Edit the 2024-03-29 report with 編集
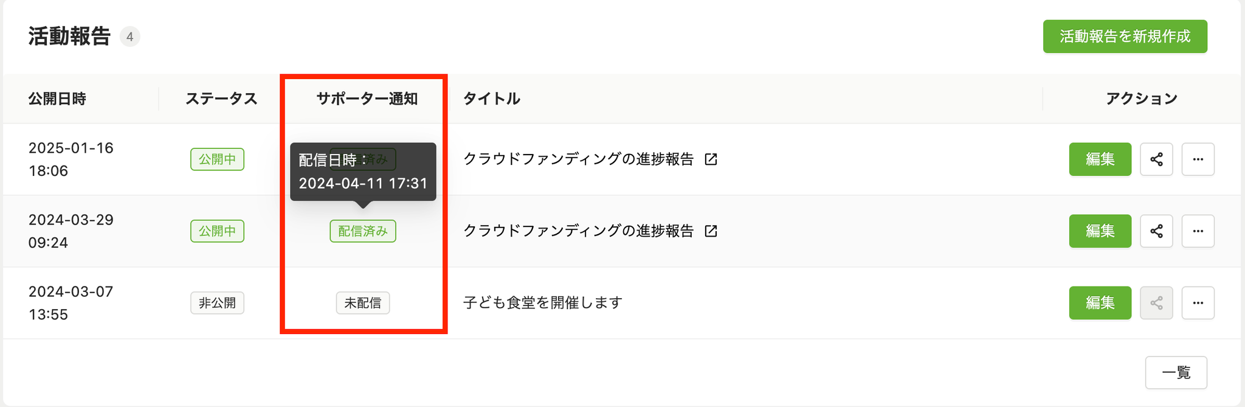 1100,231
